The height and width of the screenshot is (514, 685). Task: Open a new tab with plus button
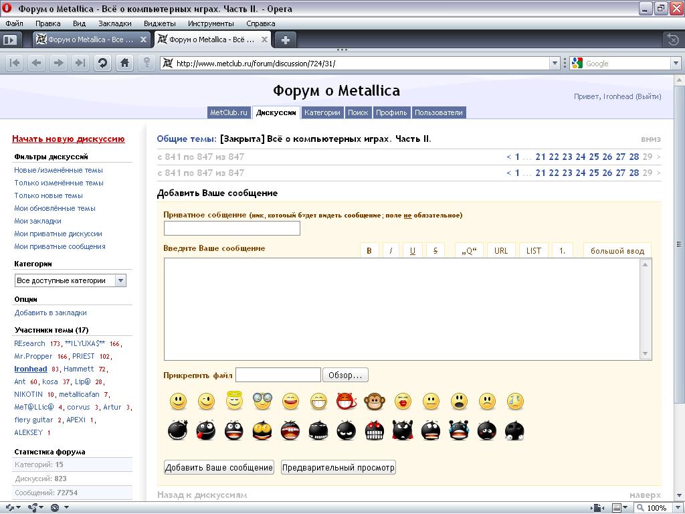coord(285,39)
